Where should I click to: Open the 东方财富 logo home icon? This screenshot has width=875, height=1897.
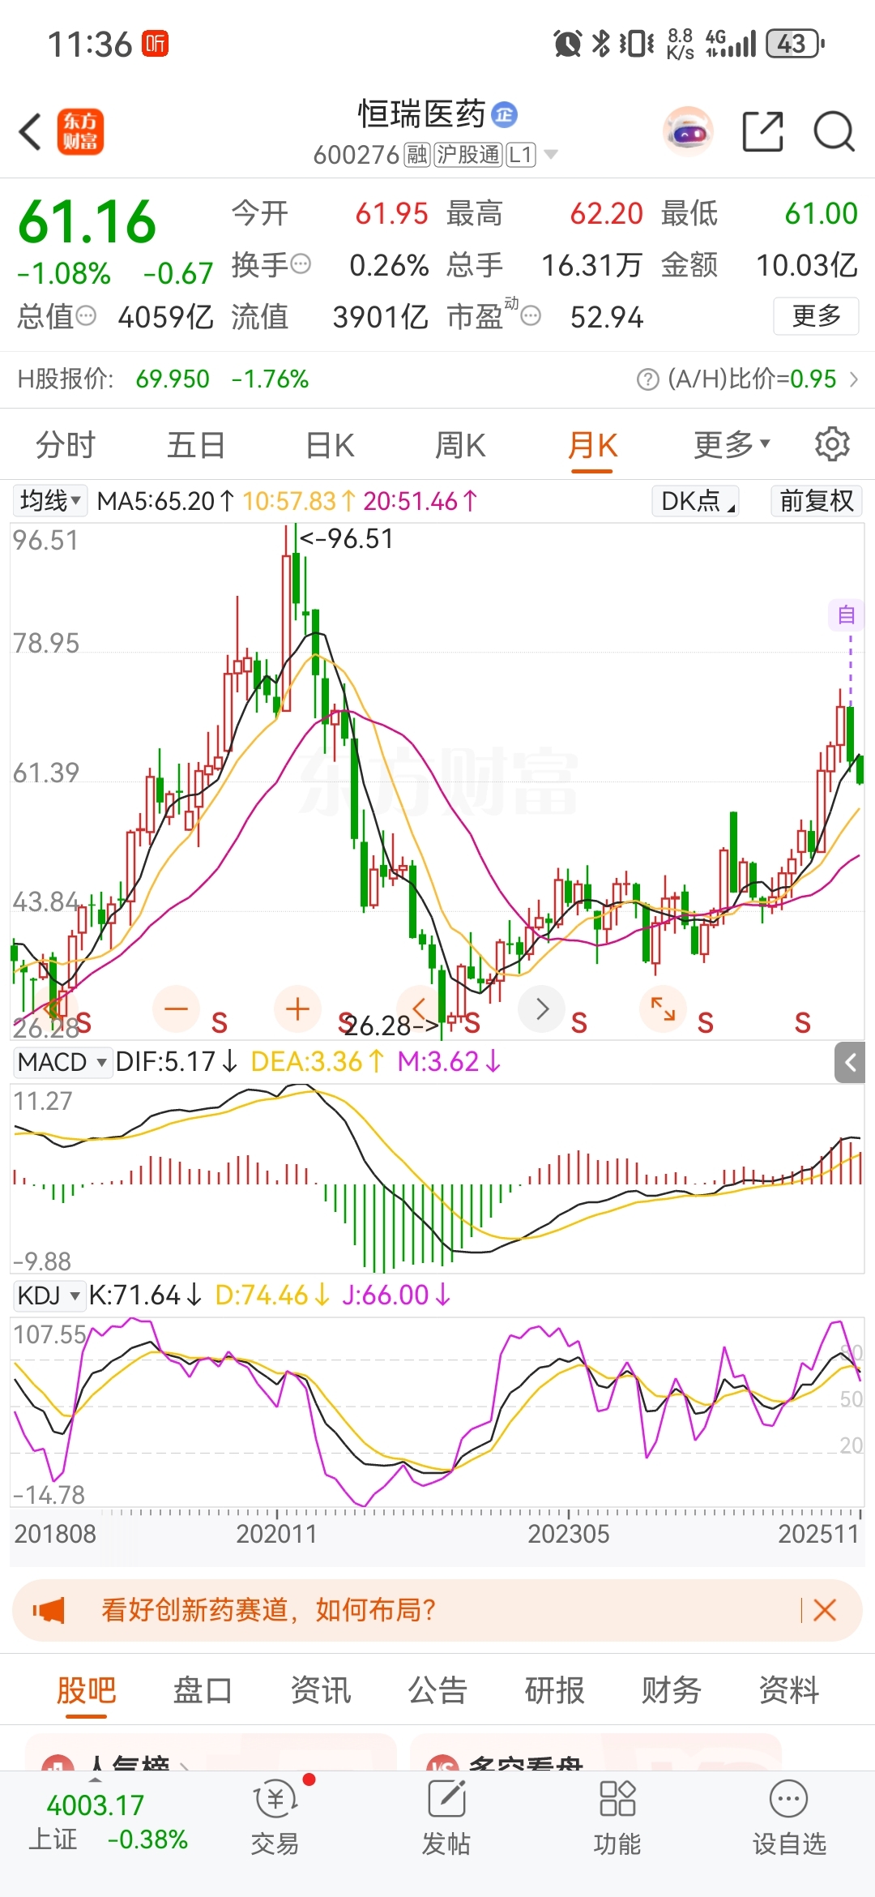pos(80,131)
